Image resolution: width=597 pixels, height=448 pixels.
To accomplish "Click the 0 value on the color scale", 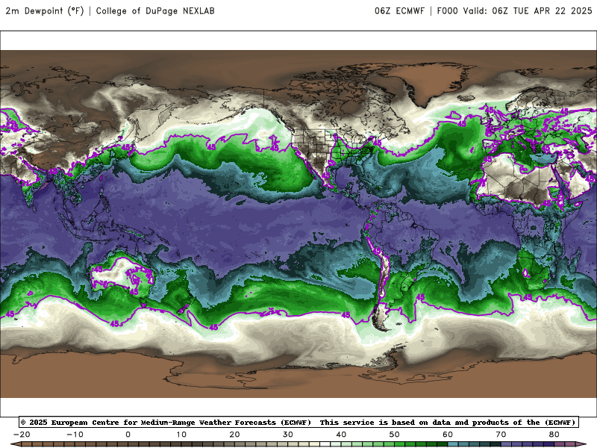I will point(128,435).
